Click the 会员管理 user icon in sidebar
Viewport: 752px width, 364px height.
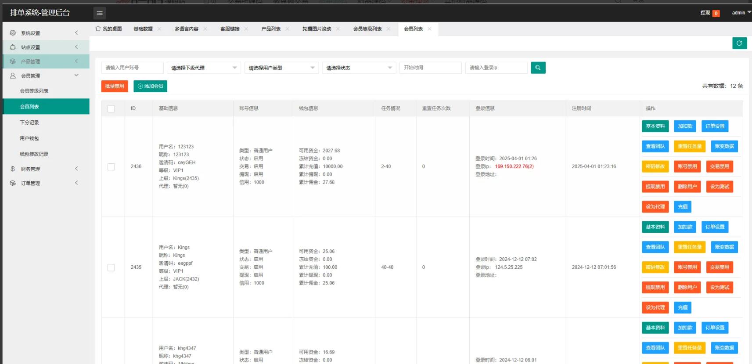pyautogui.click(x=13, y=76)
